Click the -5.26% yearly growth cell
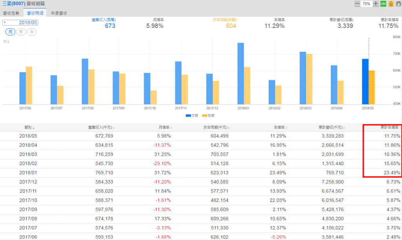402x240 pixels. click(x=278, y=237)
